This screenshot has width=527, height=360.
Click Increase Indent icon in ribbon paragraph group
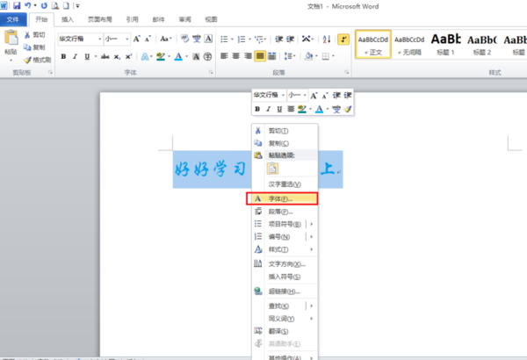pyautogui.click(x=291, y=40)
